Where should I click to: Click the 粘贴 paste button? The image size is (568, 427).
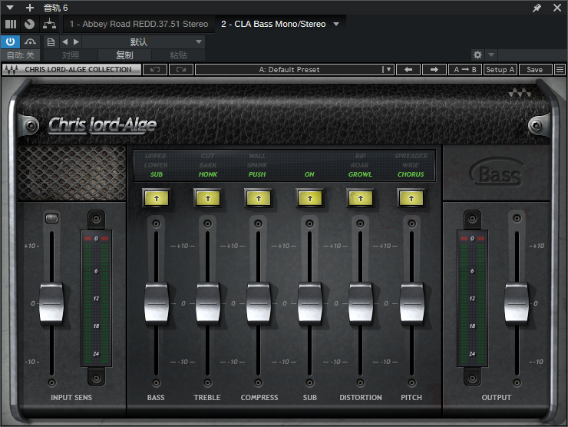tap(178, 55)
